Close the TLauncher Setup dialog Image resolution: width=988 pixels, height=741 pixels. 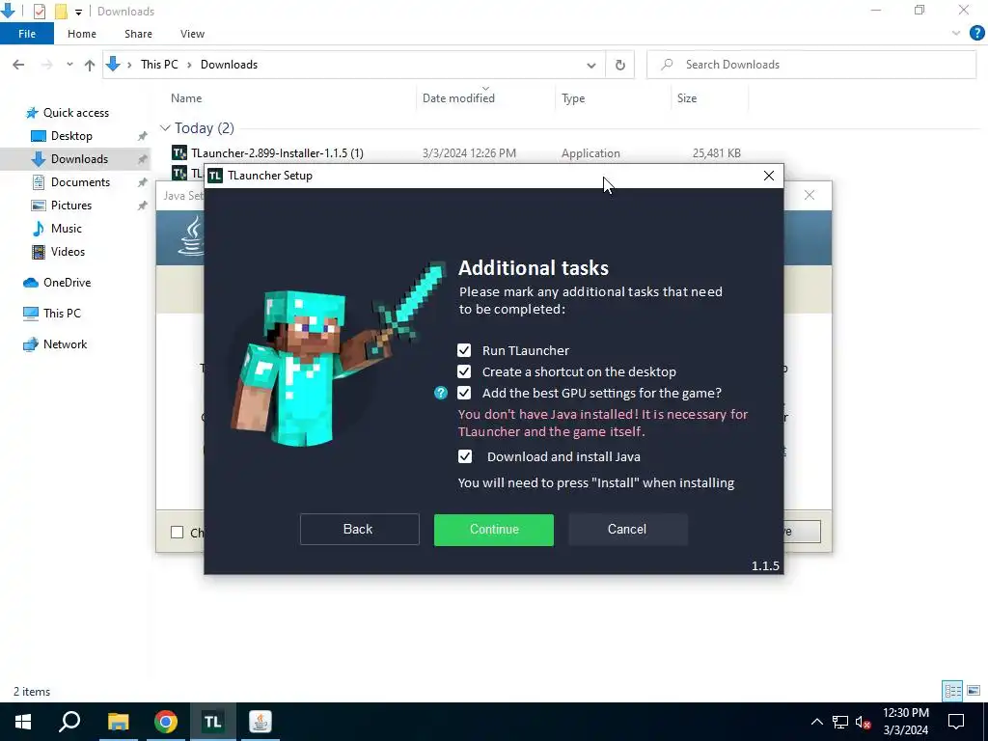(769, 176)
